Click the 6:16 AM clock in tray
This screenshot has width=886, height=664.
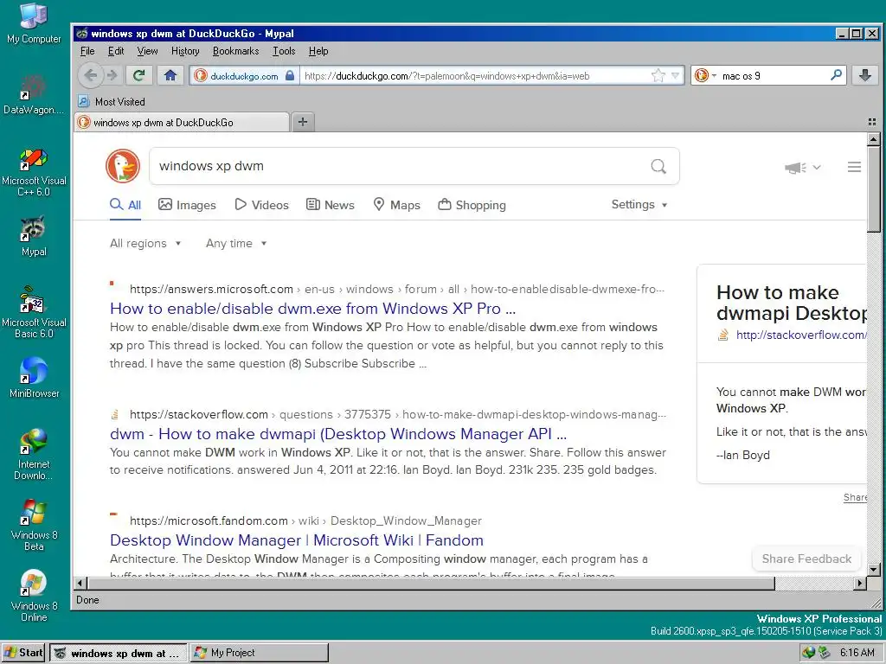point(857,653)
